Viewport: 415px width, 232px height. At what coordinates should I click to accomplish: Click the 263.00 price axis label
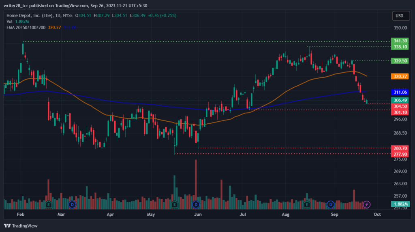click(400, 183)
